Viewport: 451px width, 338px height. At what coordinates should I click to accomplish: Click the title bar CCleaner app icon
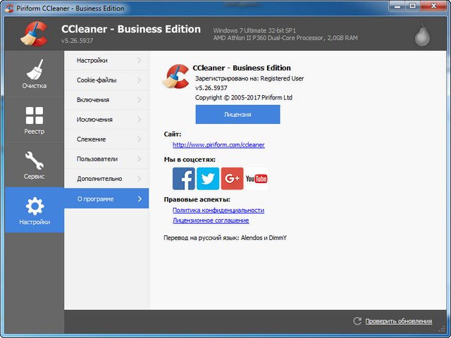[9, 8]
